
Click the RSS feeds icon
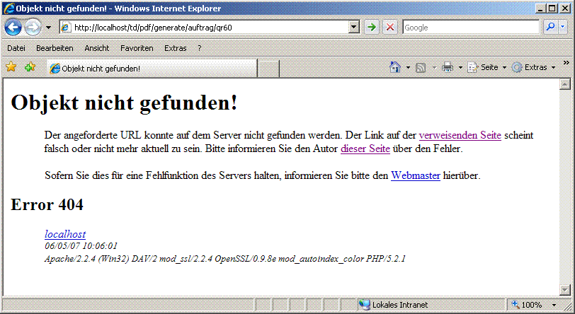click(421, 68)
